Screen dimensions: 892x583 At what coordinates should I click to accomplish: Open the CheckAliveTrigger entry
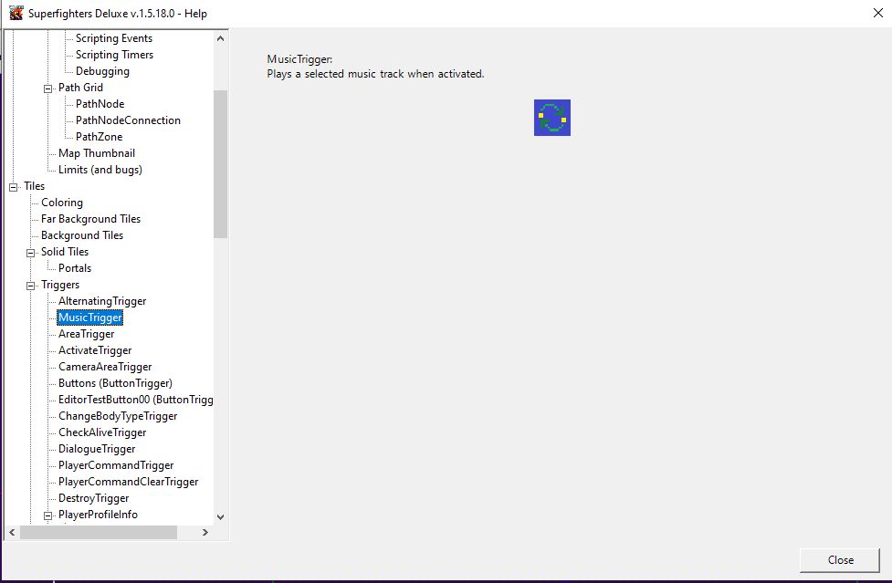point(102,433)
